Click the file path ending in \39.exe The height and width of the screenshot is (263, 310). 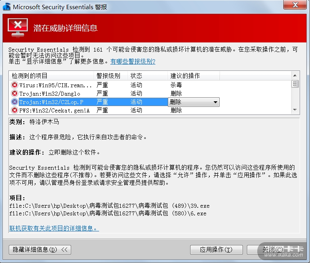(x=109, y=206)
